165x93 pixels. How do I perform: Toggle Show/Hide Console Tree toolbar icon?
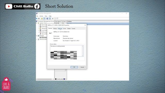44,19
